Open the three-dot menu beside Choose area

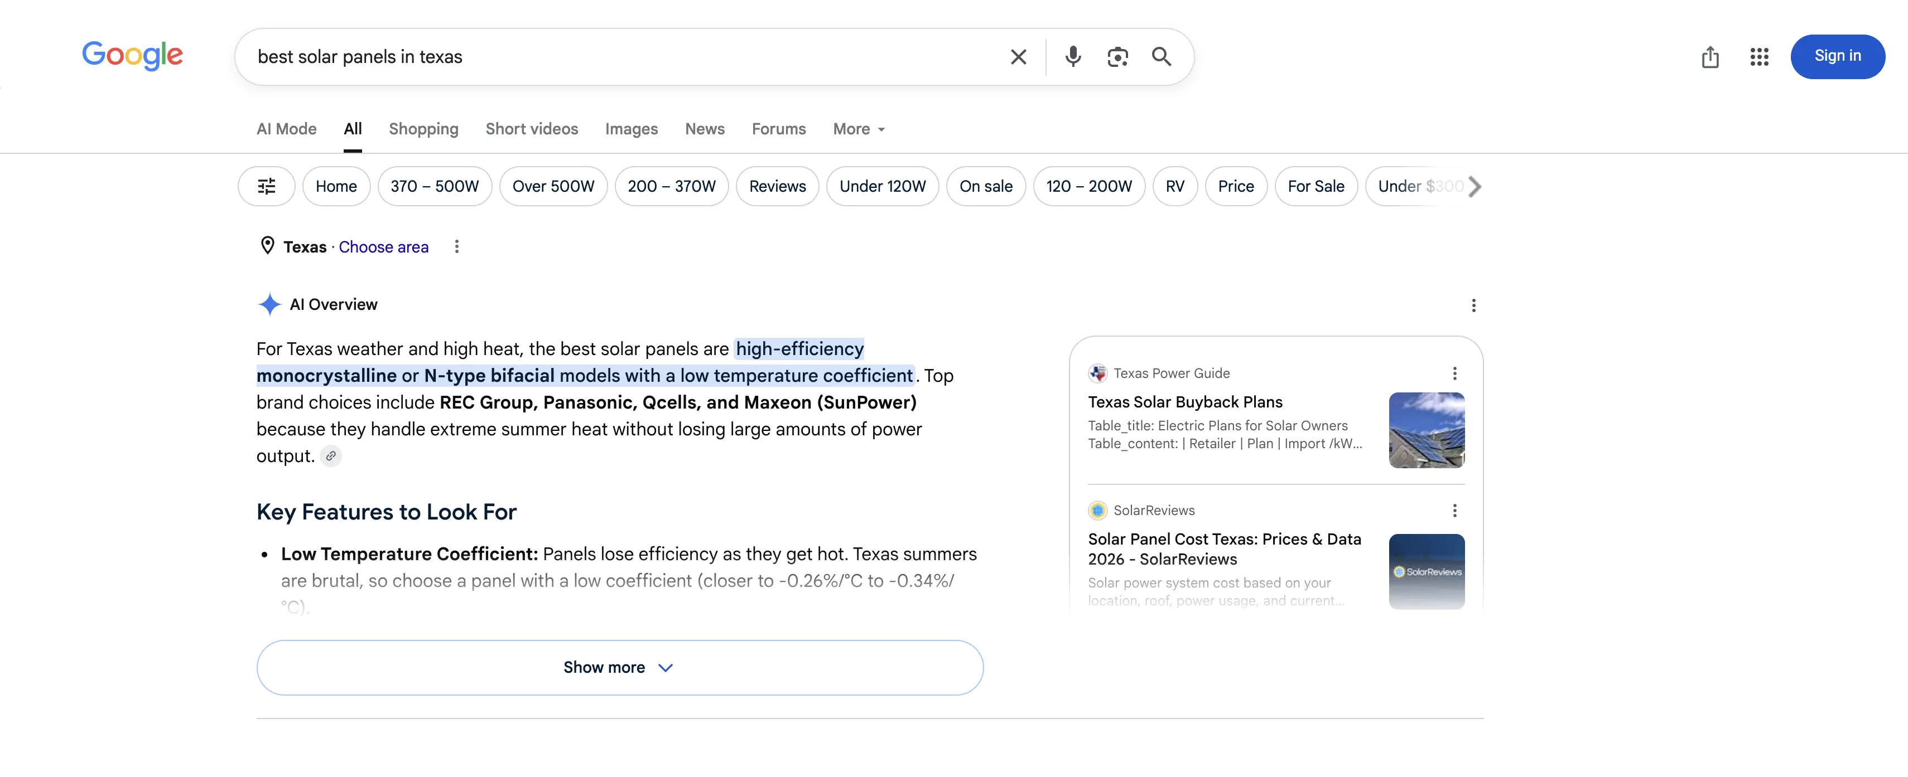point(457,246)
